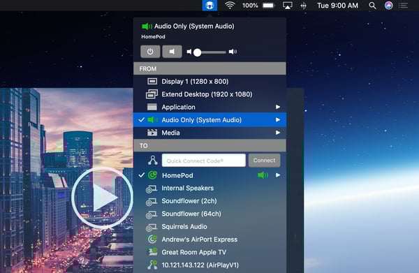The height and width of the screenshot is (273, 419).
Task: Toggle the power button for HomePod
Action: coord(150,52)
